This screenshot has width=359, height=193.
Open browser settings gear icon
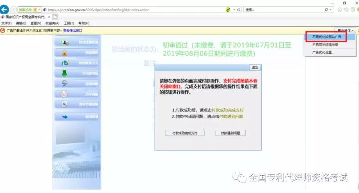pyautogui.click(x=353, y=10)
